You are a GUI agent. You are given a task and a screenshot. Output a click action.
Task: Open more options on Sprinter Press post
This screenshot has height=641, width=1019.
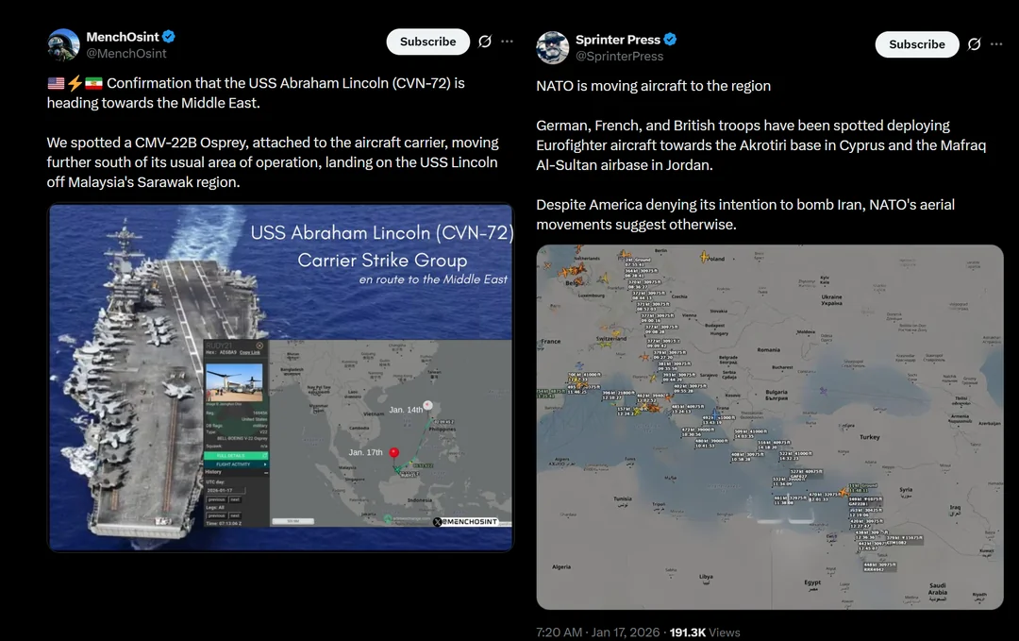[996, 44]
